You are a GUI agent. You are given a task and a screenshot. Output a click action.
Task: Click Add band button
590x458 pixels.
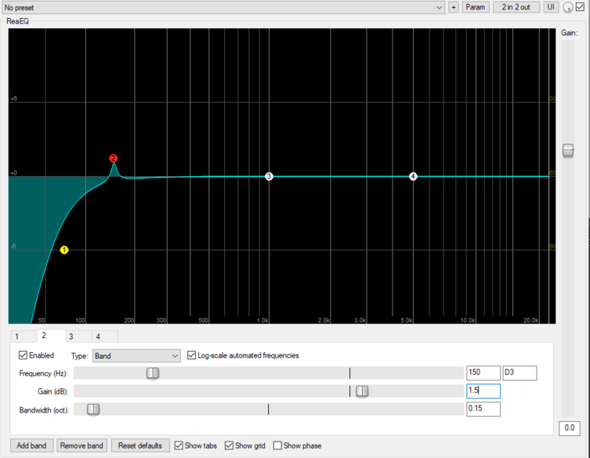pyautogui.click(x=31, y=445)
